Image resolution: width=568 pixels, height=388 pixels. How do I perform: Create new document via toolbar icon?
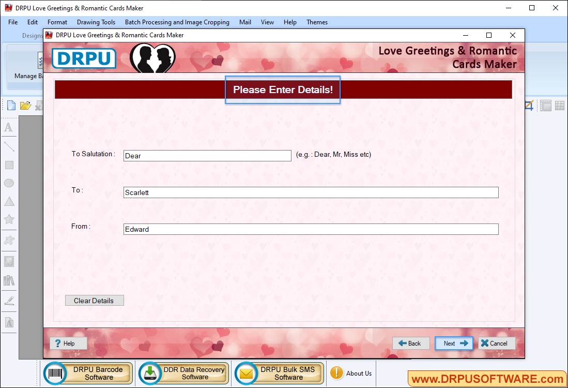pos(11,105)
